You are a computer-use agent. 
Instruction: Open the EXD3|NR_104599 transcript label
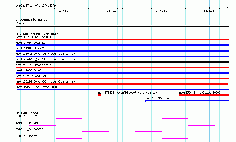point(27,136)
